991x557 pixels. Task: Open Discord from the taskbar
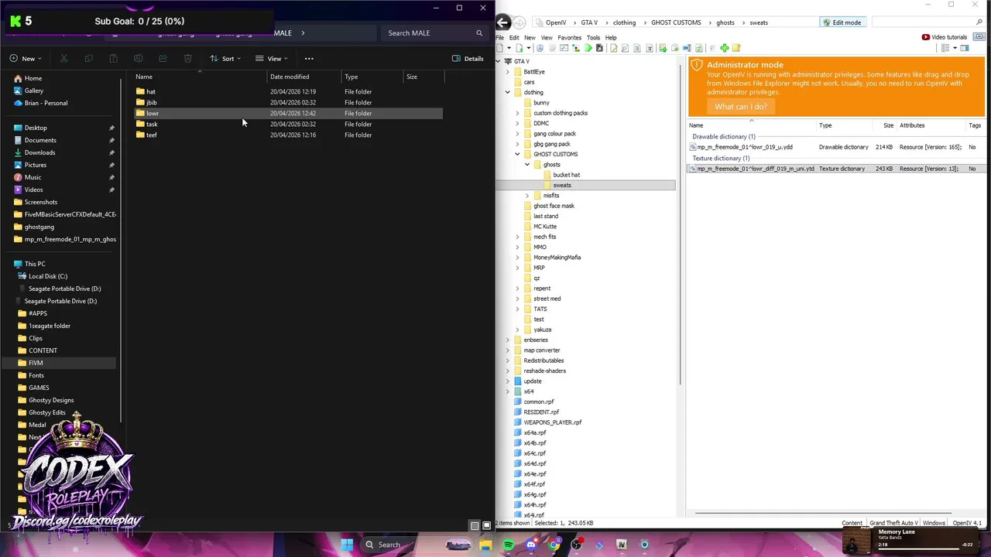531,545
